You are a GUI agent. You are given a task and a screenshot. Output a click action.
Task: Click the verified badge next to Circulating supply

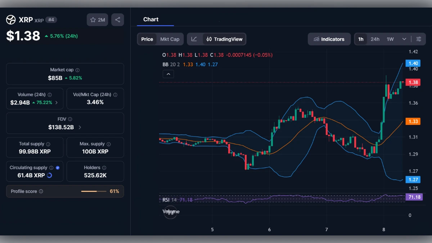pyautogui.click(x=57, y=167)
